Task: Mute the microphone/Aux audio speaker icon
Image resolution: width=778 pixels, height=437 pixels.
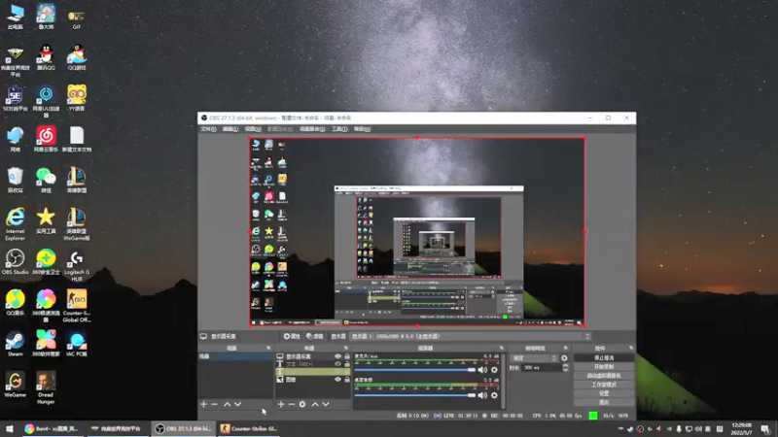Action: pos(482,370)
